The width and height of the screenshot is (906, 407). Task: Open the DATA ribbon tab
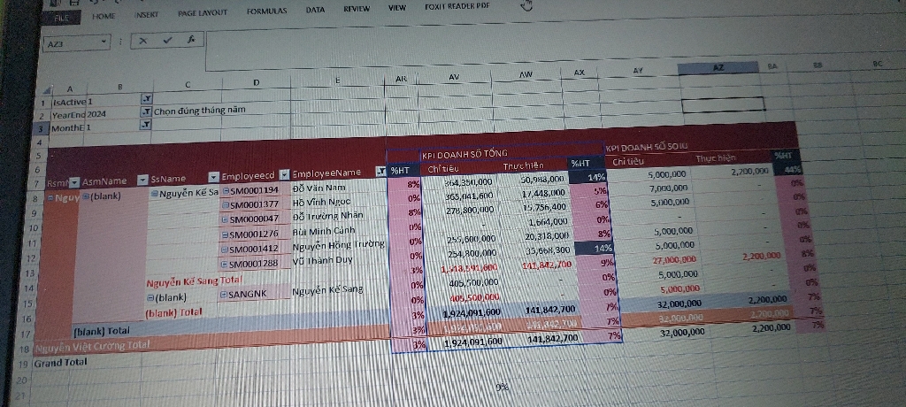[x=315, y=10]
